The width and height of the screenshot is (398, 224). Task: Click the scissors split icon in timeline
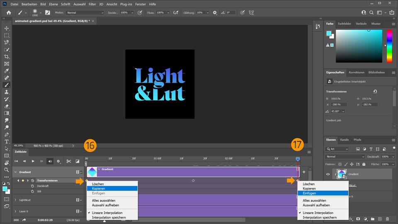69,161
